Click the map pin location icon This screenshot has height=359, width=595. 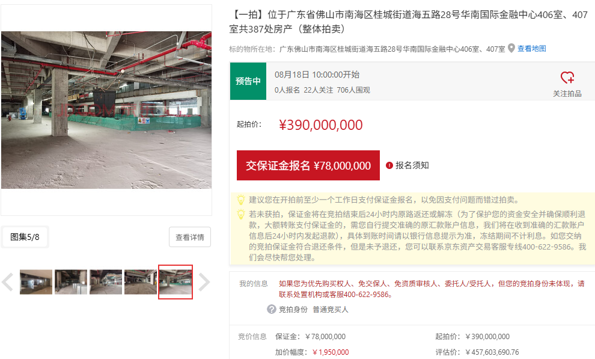(x=511, y=49)
